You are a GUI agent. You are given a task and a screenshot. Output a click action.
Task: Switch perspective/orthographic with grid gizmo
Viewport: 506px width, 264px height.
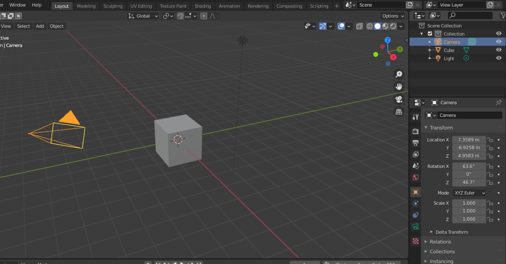pyautogui.click(x=398, y=112)
